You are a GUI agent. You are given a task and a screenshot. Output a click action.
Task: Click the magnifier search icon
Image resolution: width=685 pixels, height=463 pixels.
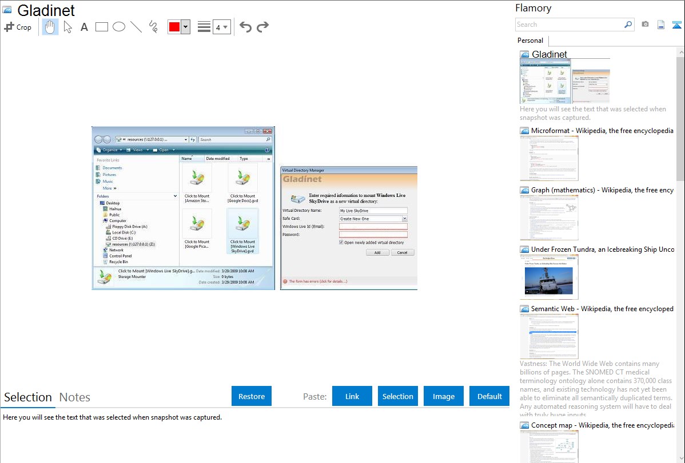tap(628, 25)
